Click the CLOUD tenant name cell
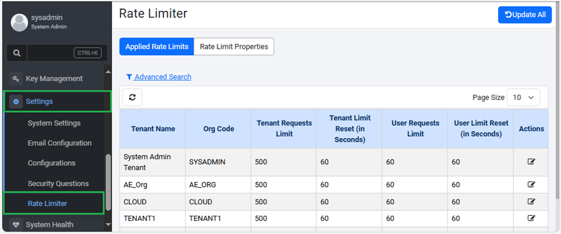The image size is (561, 234). click(x=153, y=202)
